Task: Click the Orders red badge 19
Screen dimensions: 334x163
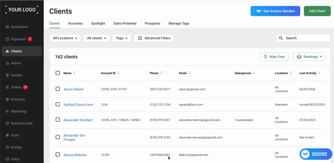Action: coord(25,87)
